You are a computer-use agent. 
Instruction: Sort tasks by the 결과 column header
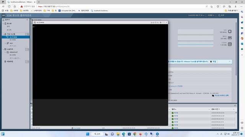pyautogui.click(x=174, y=109)
